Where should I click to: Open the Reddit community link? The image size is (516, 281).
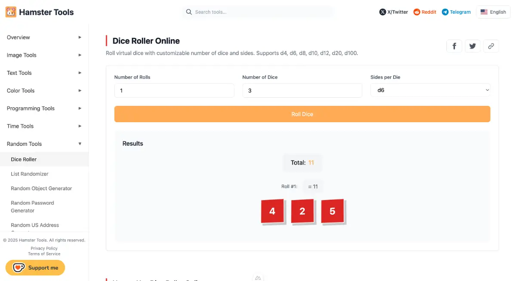coord(425,12)
